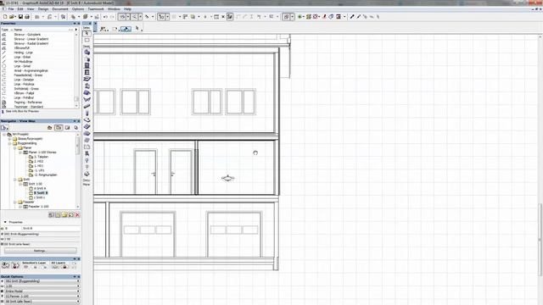Click the Save toolbar icon
The image size is (543, 305).
coord(20,17)
